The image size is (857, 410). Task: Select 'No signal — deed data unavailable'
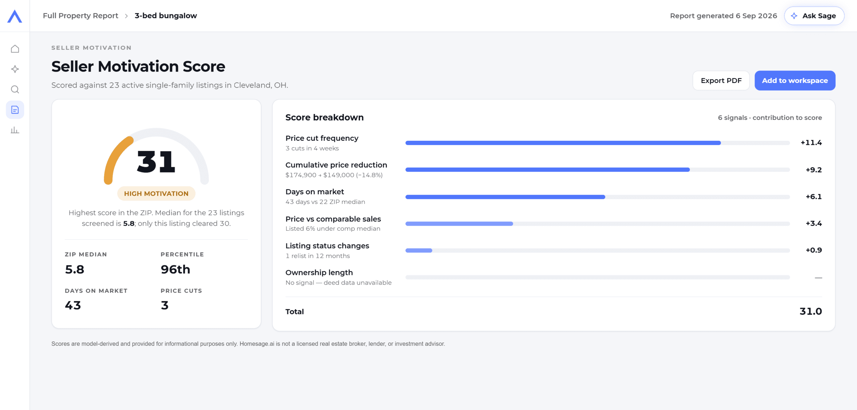click(x=338, y=283)
